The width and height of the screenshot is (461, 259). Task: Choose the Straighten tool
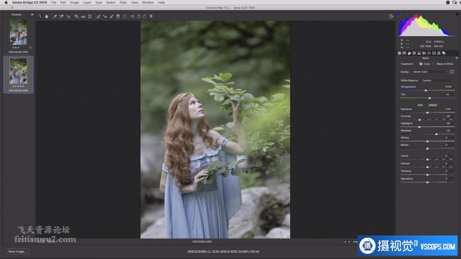pyautogui.click(x=83, y=17)
